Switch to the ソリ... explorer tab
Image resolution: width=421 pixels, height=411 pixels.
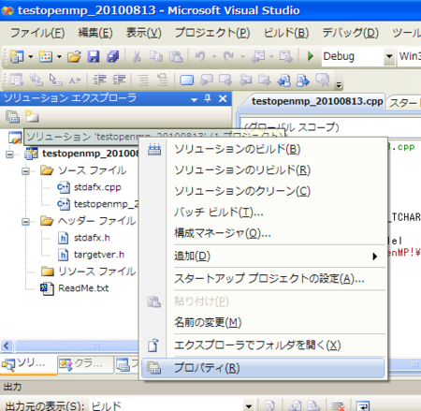(x=28, y=364)
